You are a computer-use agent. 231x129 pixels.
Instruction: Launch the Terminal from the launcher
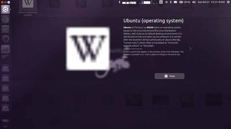pos(5,49)
